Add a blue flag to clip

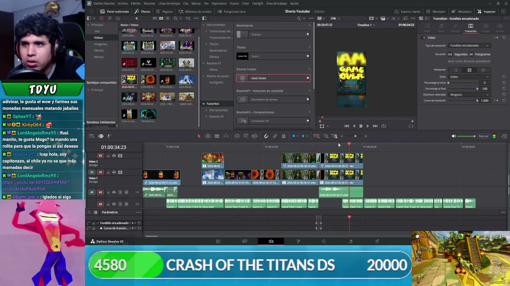pos(294,136)
